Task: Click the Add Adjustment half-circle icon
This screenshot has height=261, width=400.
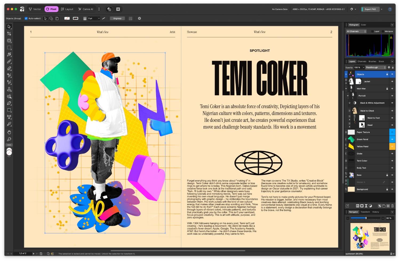Action: (x=370, y=206)
